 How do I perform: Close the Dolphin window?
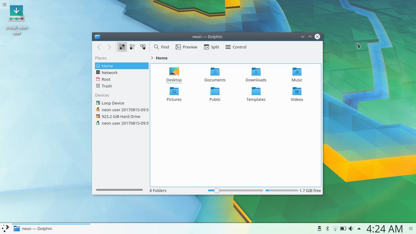(x=317, y=37)
